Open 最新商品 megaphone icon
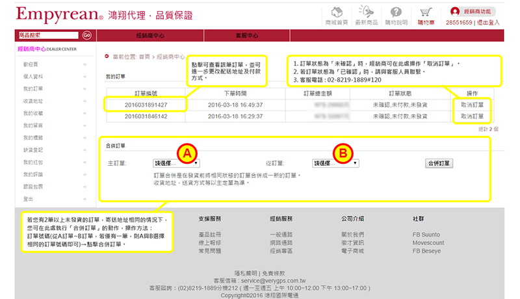This screenshot has height=299, width=520. point(365,12)
